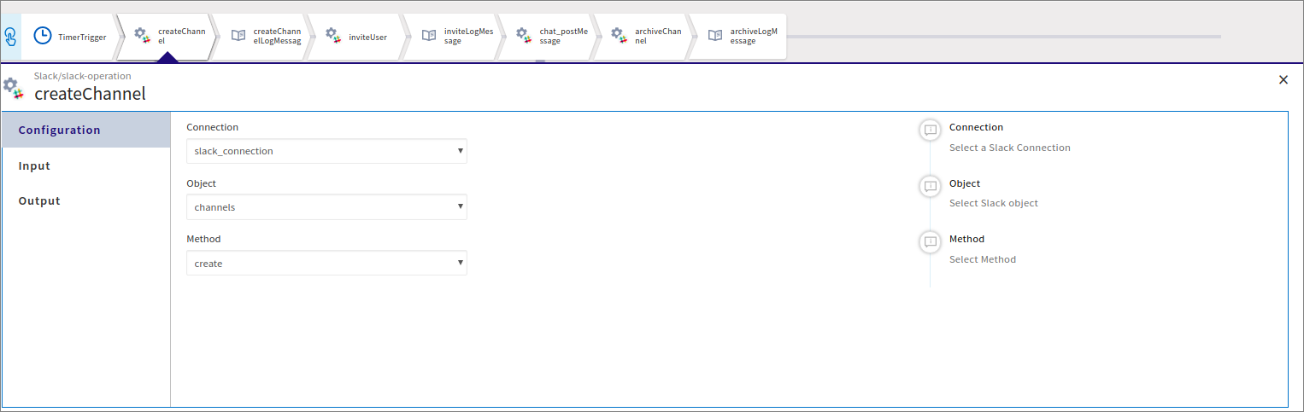Viewport: 1304px width, 412px height.
Task: Click the archiveChannel Slack gear icon
Action: 620,36
